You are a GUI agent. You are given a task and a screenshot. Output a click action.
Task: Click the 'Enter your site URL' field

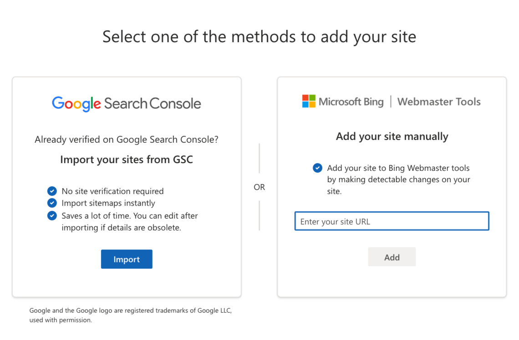point(392,221)
